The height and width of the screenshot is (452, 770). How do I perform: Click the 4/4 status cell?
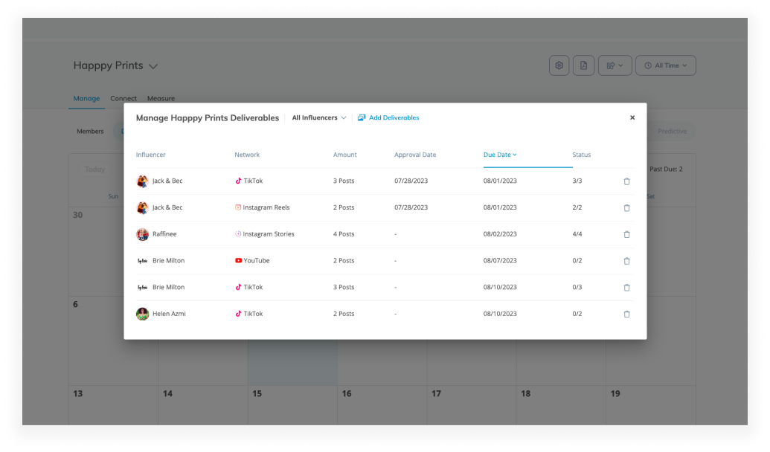[577, 234]
